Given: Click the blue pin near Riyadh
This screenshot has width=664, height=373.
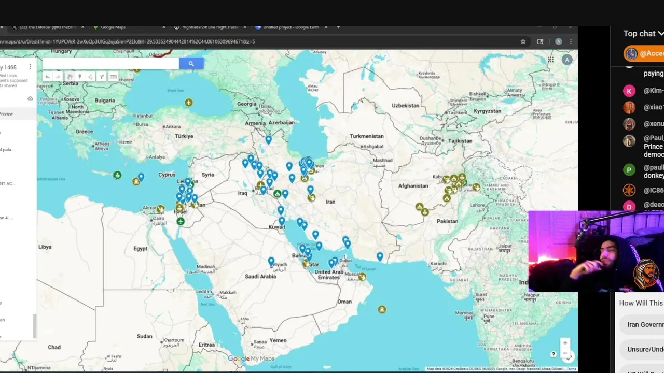Looking at the screenshot, I should tap(271, 262).
